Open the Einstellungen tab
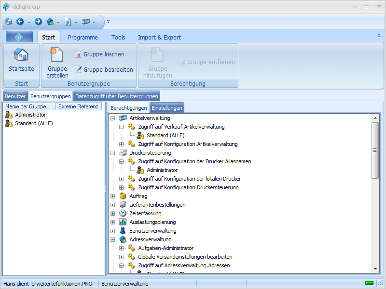386x289 pixels. point(166,108)
